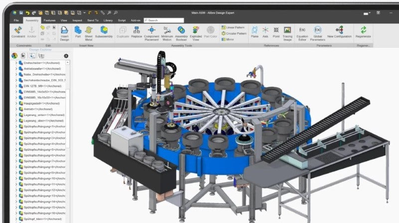Expand the Drehscheibe<1> tree node
This screenshot has width=399, height=223.
[15, 63]
